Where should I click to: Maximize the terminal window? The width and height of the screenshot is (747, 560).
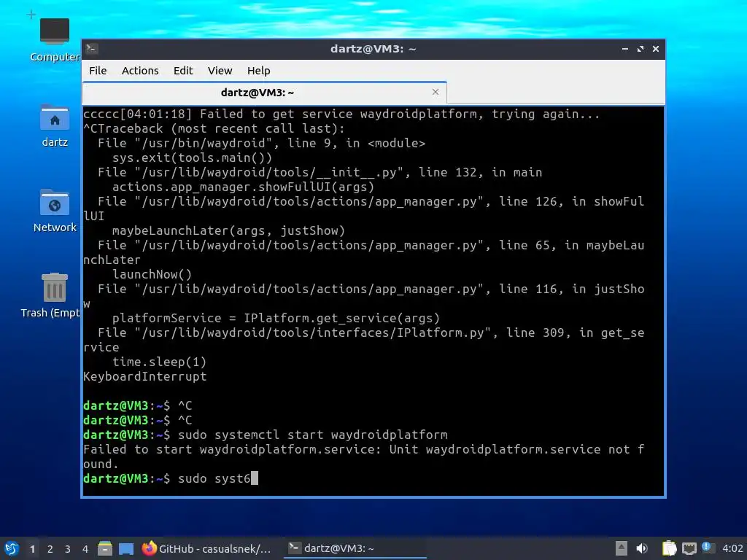pos(640,49)
